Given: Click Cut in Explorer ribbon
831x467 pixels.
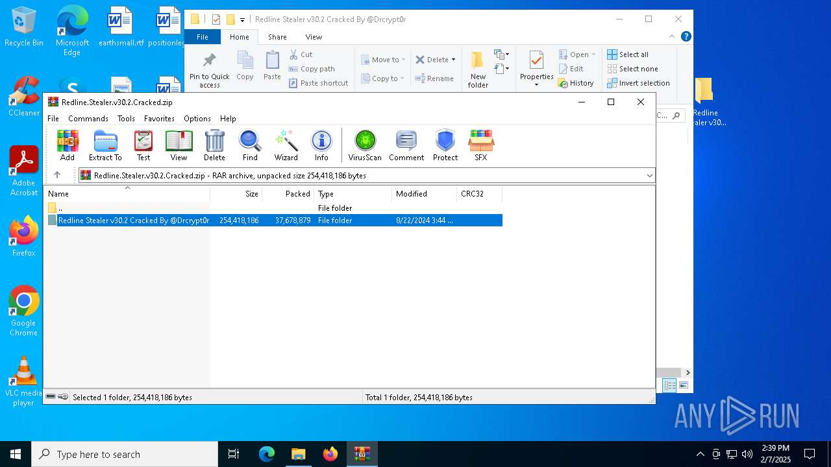Looking at the screenshot, I should (x=301, y=54).
